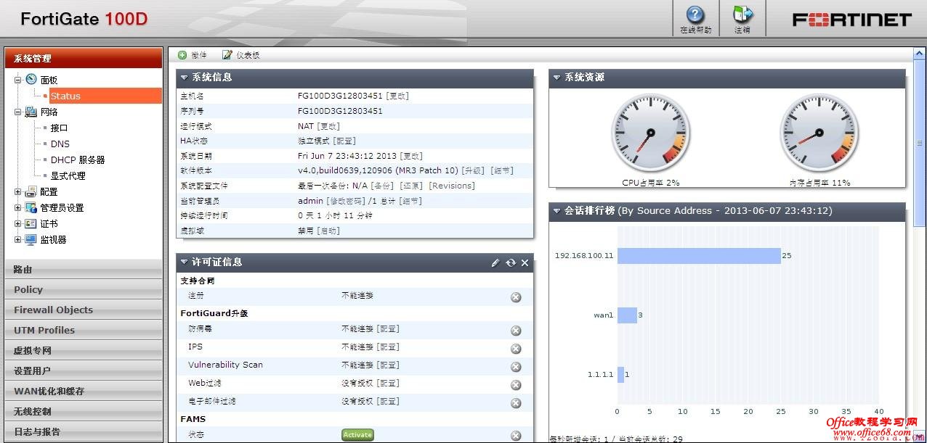Click the 面板 dashboard gauge icon

coord(31,80)
